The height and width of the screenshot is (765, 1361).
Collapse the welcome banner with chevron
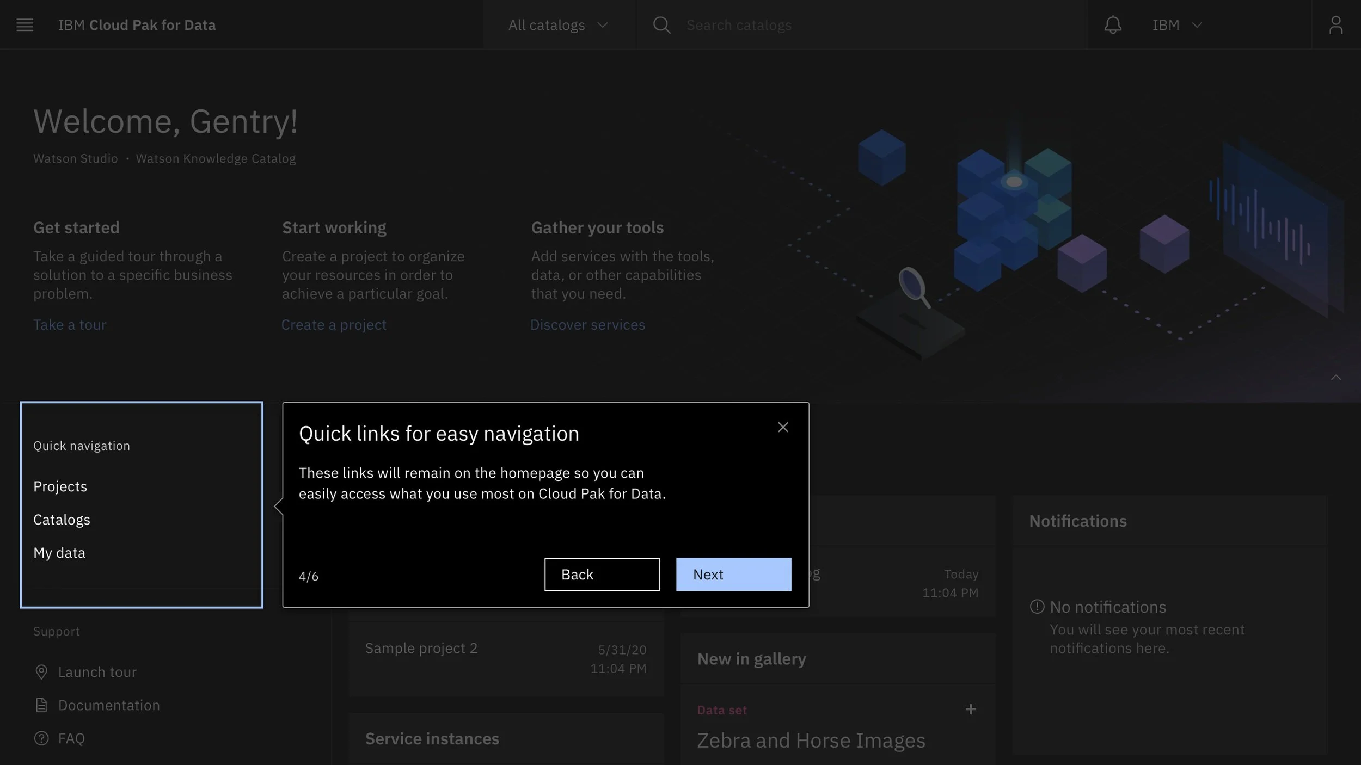point(1335,378)
